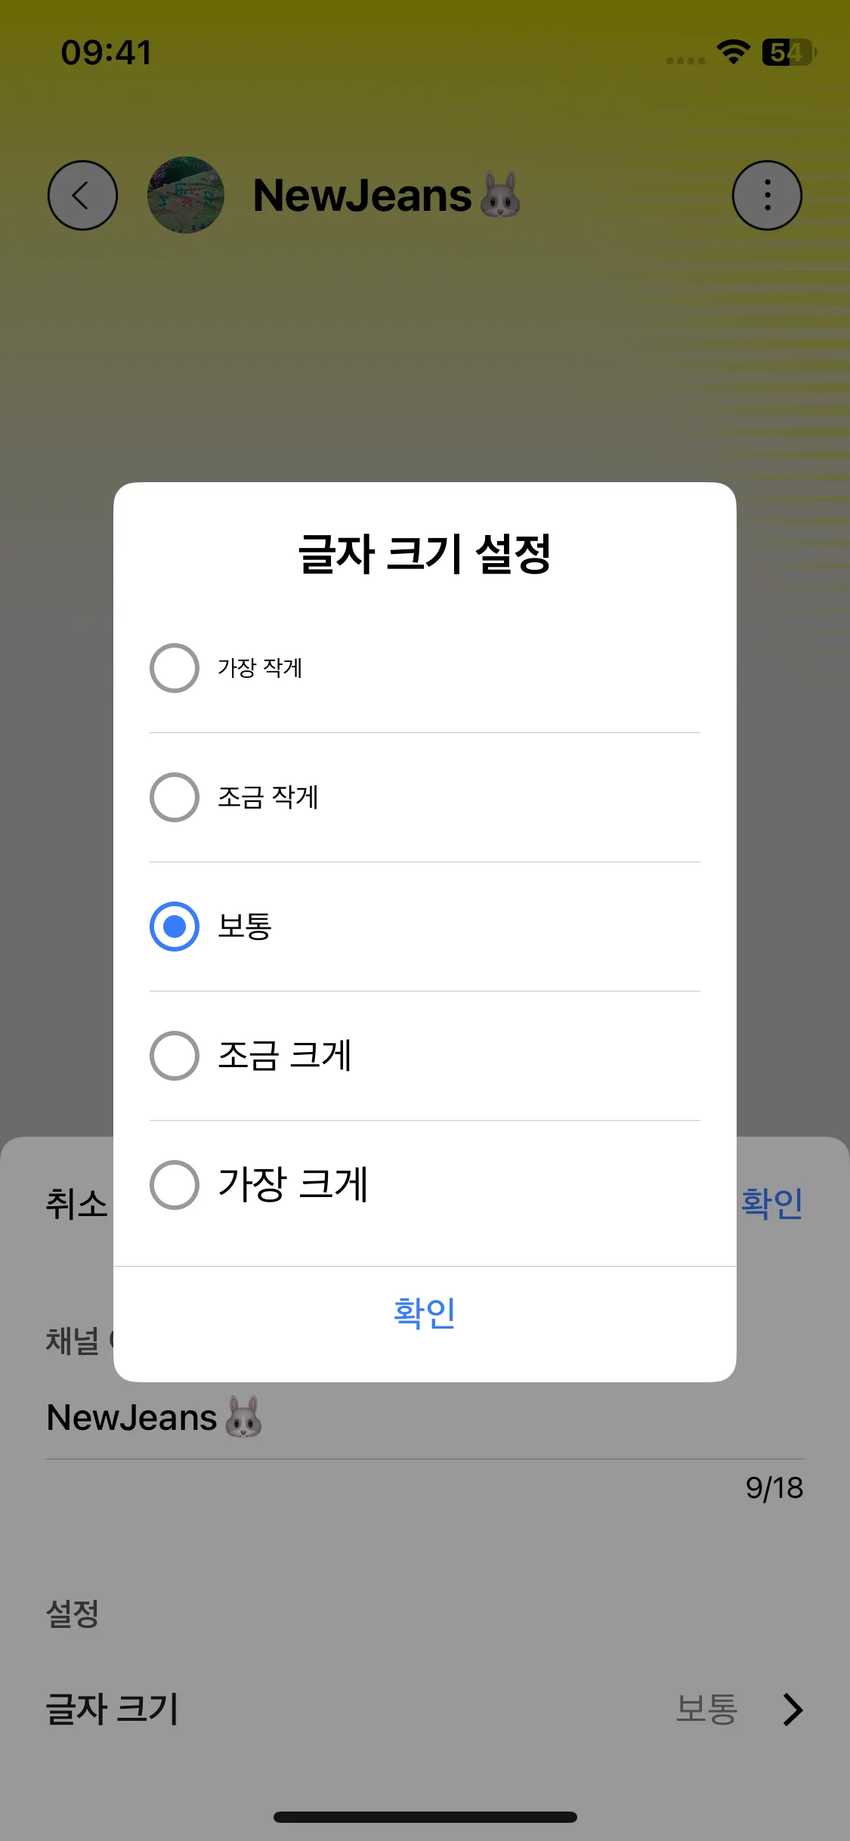Tap the home indicator bar
The width and height of the screenshot is (850, 1841).
click(425, 1817)
